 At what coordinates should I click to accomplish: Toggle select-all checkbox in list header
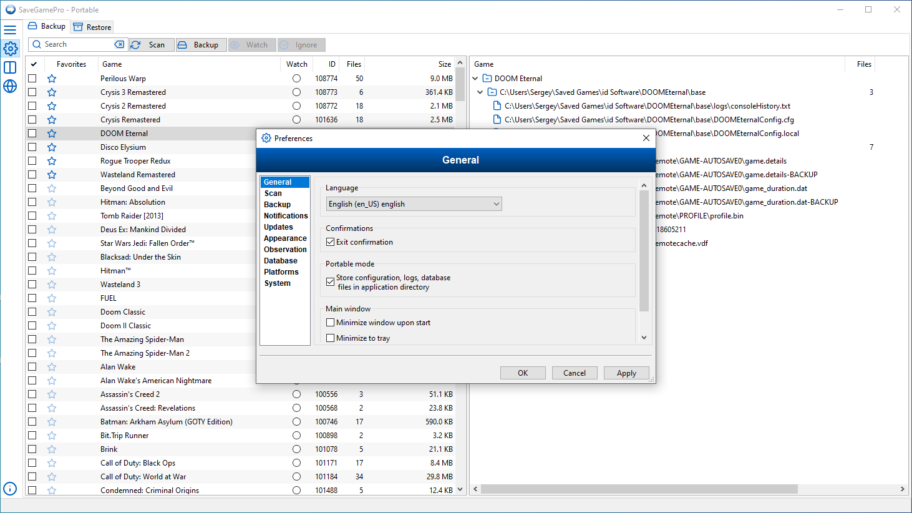click(x=34, y=64)
